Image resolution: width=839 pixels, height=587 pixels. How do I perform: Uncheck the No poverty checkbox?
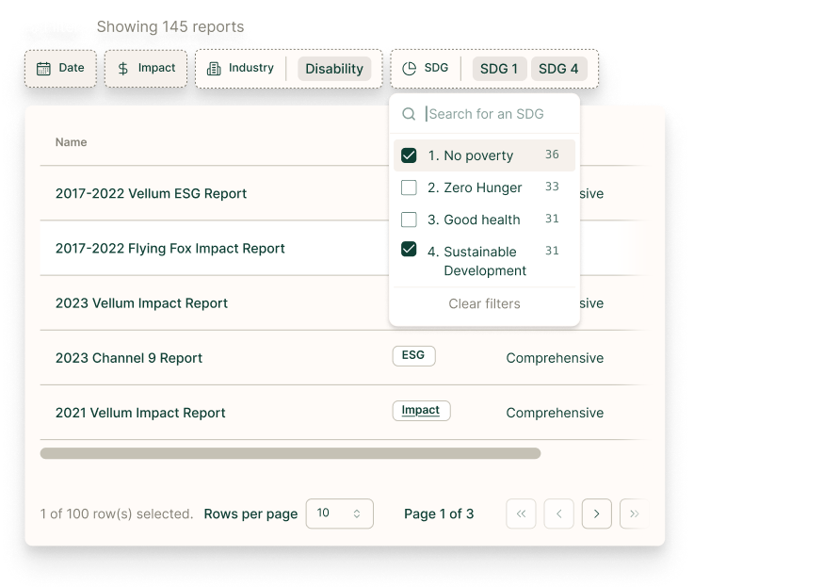pyautogui.click(x=409, y=155)
